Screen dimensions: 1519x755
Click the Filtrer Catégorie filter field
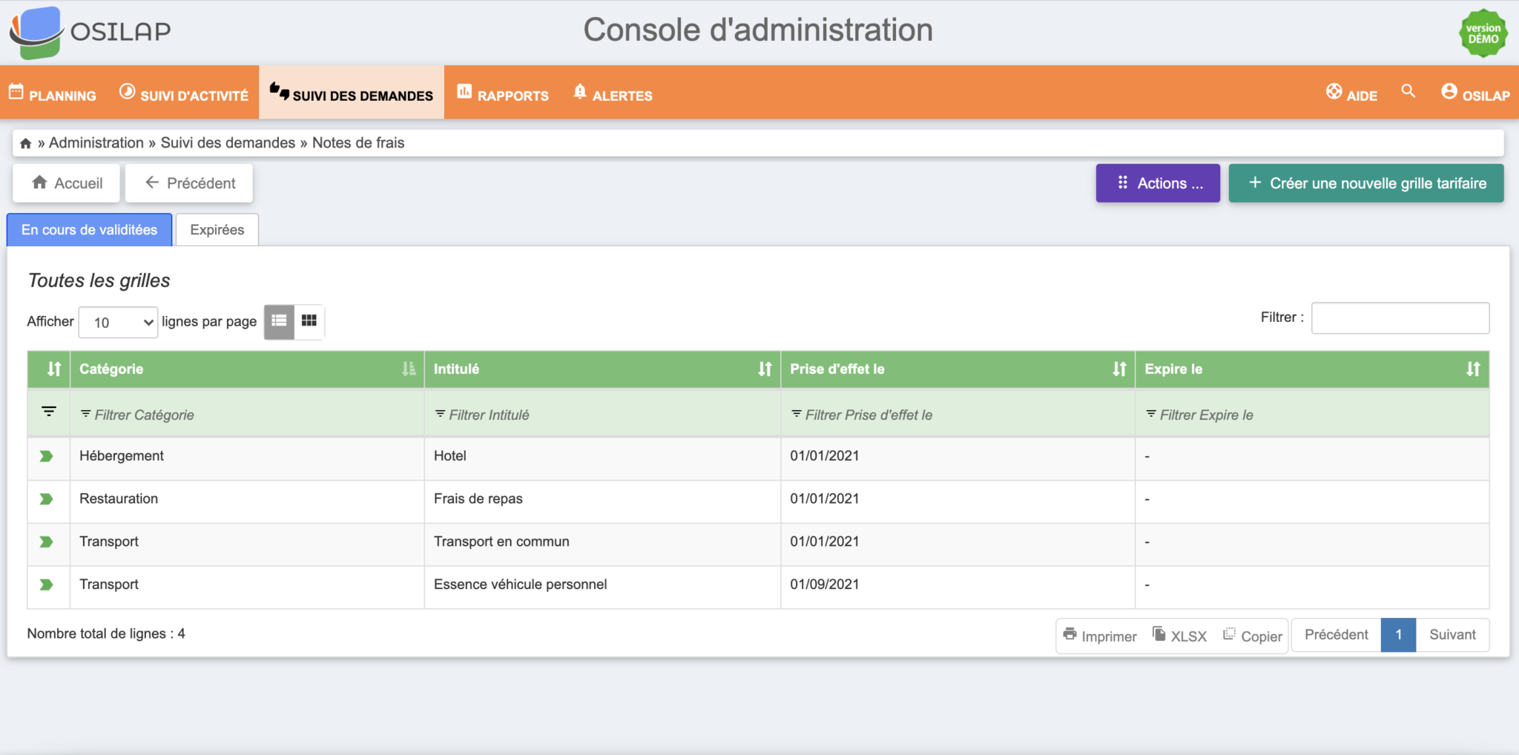pos(247,415)
